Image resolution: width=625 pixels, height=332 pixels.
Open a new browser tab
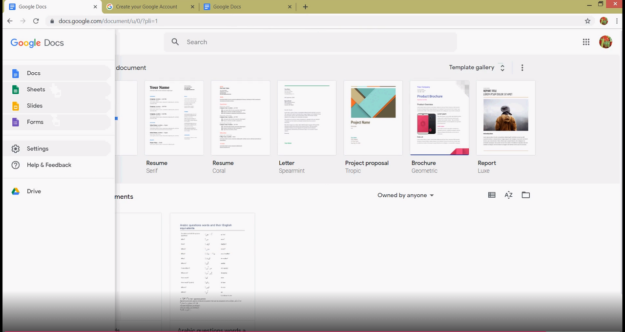305,7
